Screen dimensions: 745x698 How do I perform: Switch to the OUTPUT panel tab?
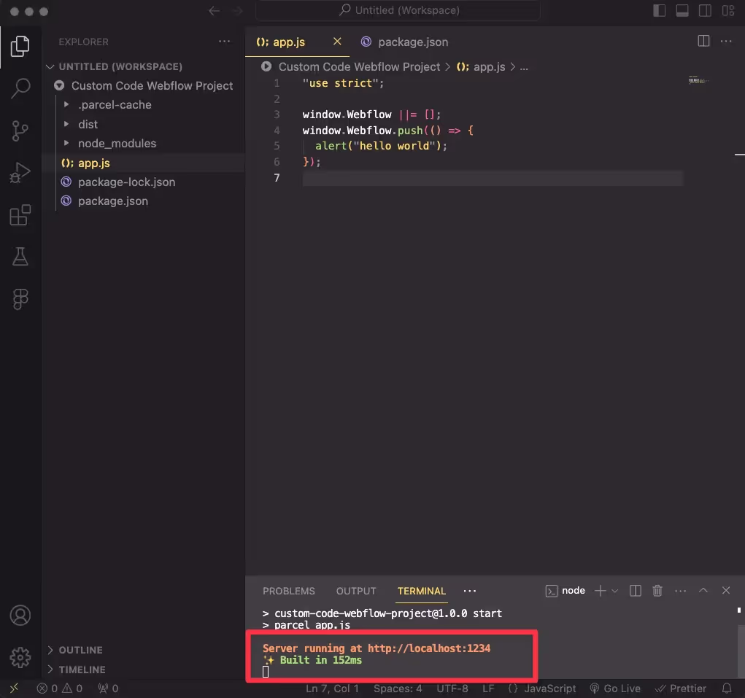point(356,592)
